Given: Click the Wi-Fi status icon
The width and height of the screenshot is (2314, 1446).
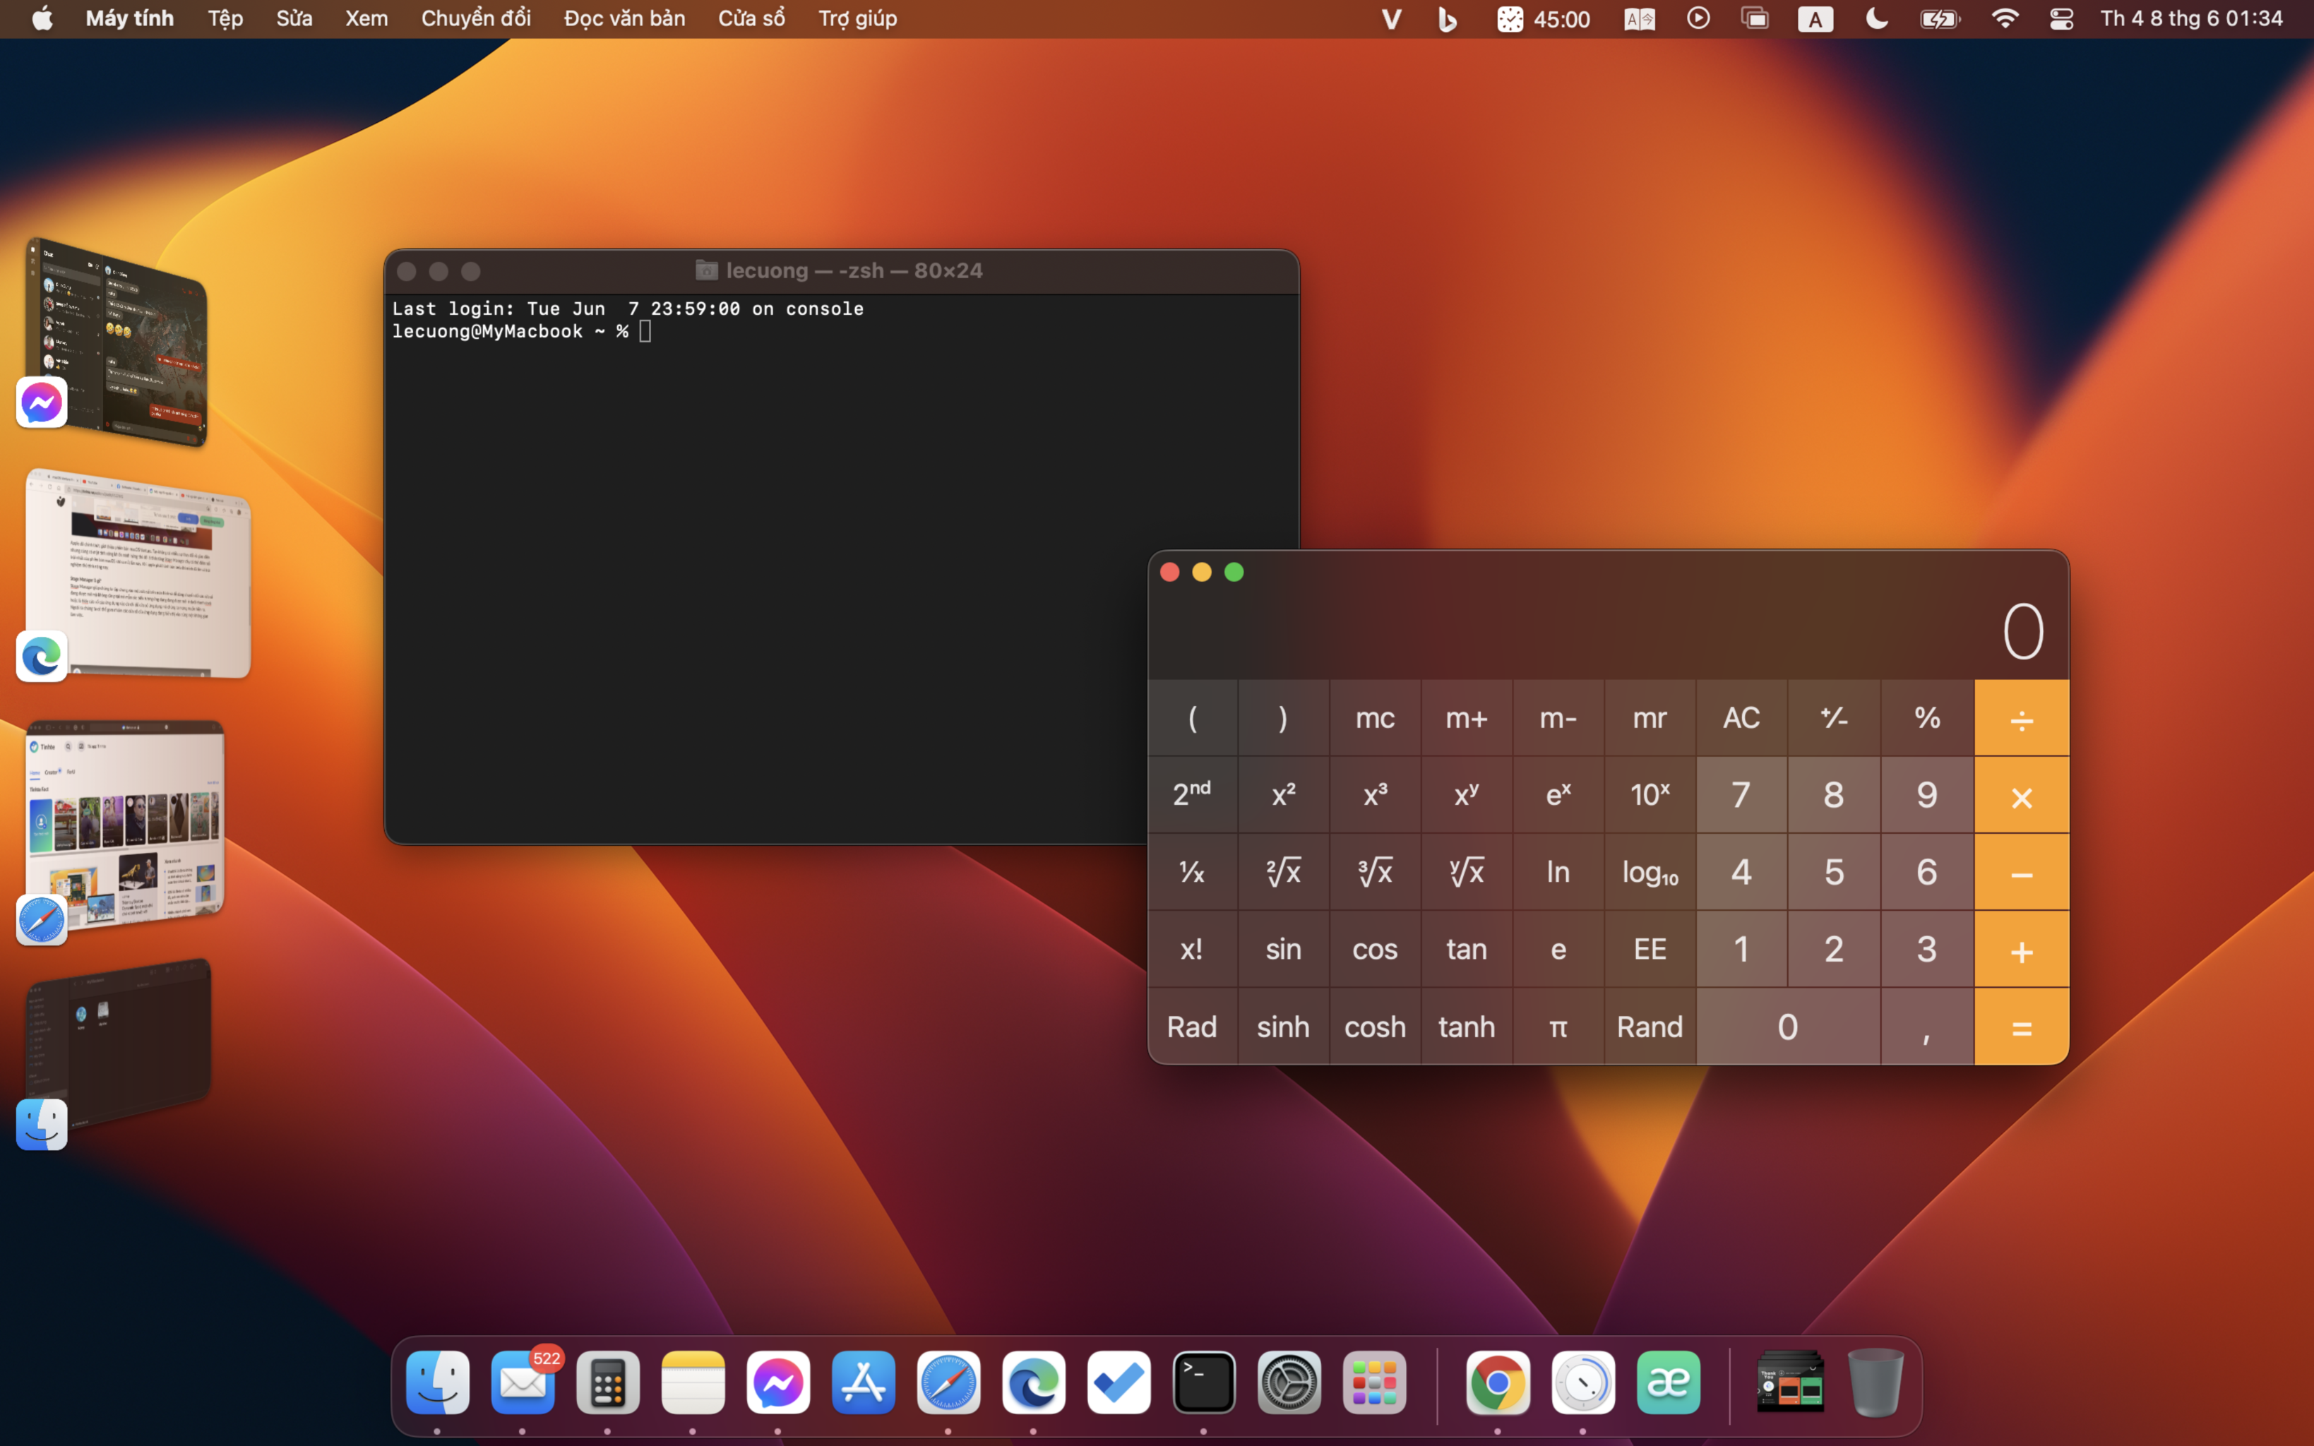Looking at the screenshot, I should coord(2004,18).
